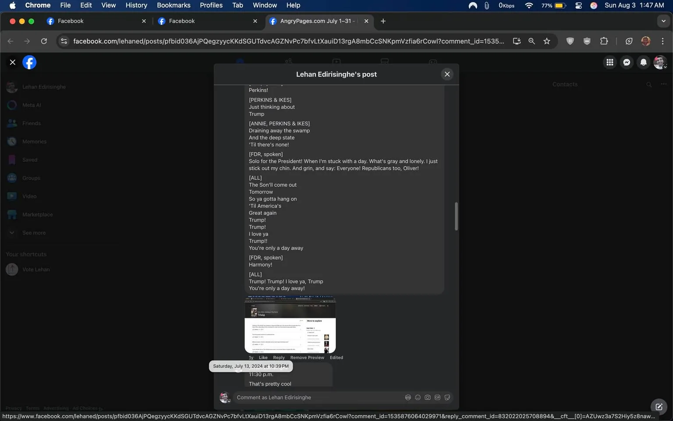Viewport: 673px width, 421px height.
Task: Open the History menu
Action: coord(136,5)
